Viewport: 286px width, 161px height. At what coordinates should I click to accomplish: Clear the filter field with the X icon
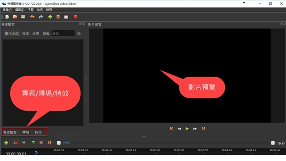[79, 34]
